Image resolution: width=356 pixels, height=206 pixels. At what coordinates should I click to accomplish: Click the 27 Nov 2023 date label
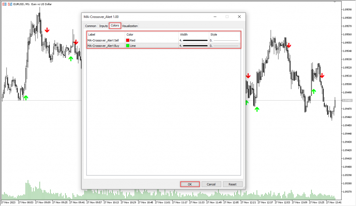[x=8, y=202]
